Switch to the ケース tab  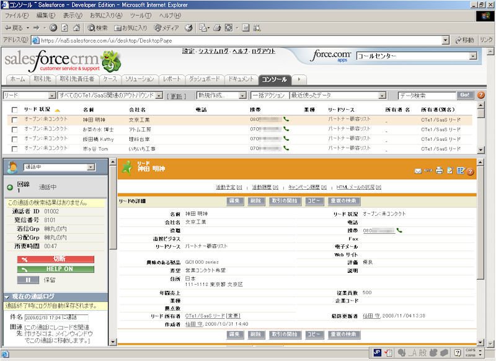110,79
